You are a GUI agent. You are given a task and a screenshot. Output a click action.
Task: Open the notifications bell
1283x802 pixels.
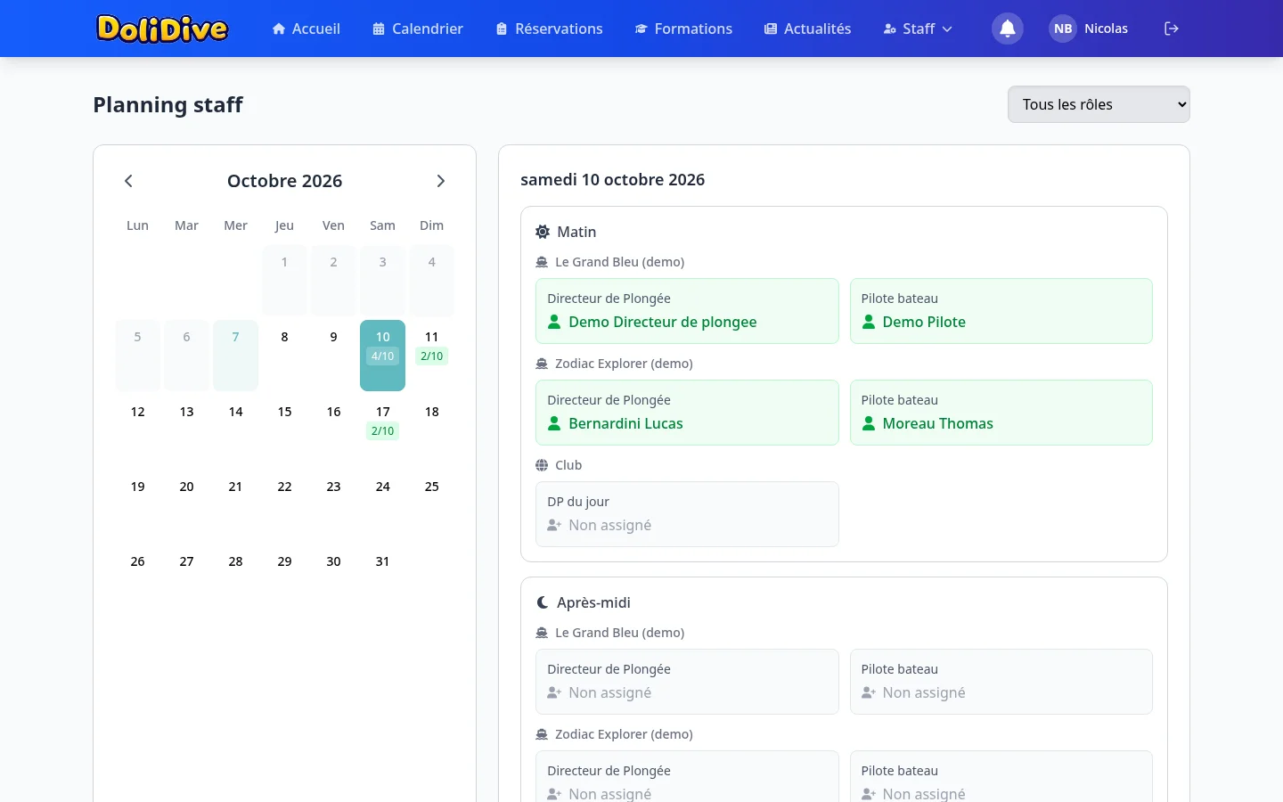click(1008, 29)
